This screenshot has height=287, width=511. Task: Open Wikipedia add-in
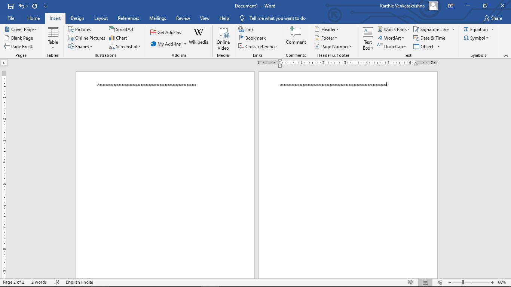199,37
